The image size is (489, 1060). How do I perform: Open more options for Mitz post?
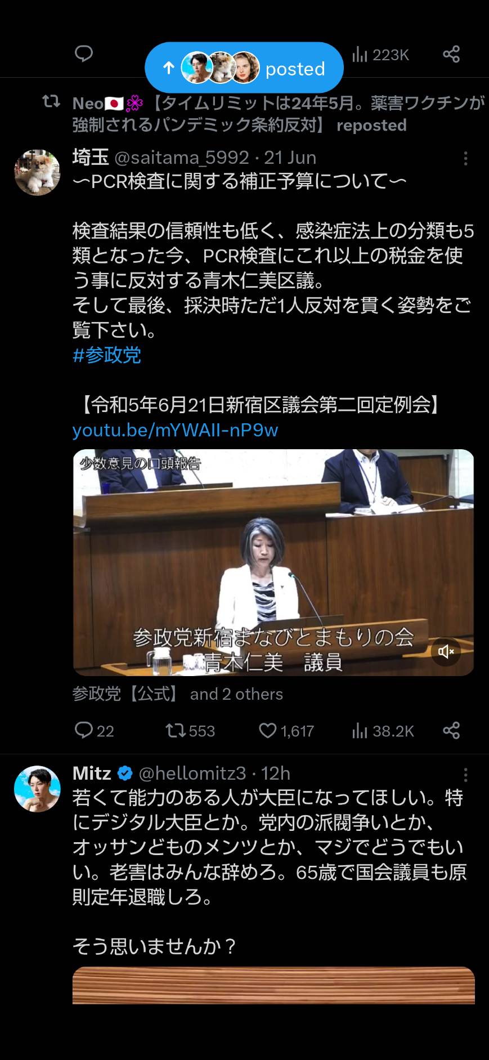(x=465, y=775)
